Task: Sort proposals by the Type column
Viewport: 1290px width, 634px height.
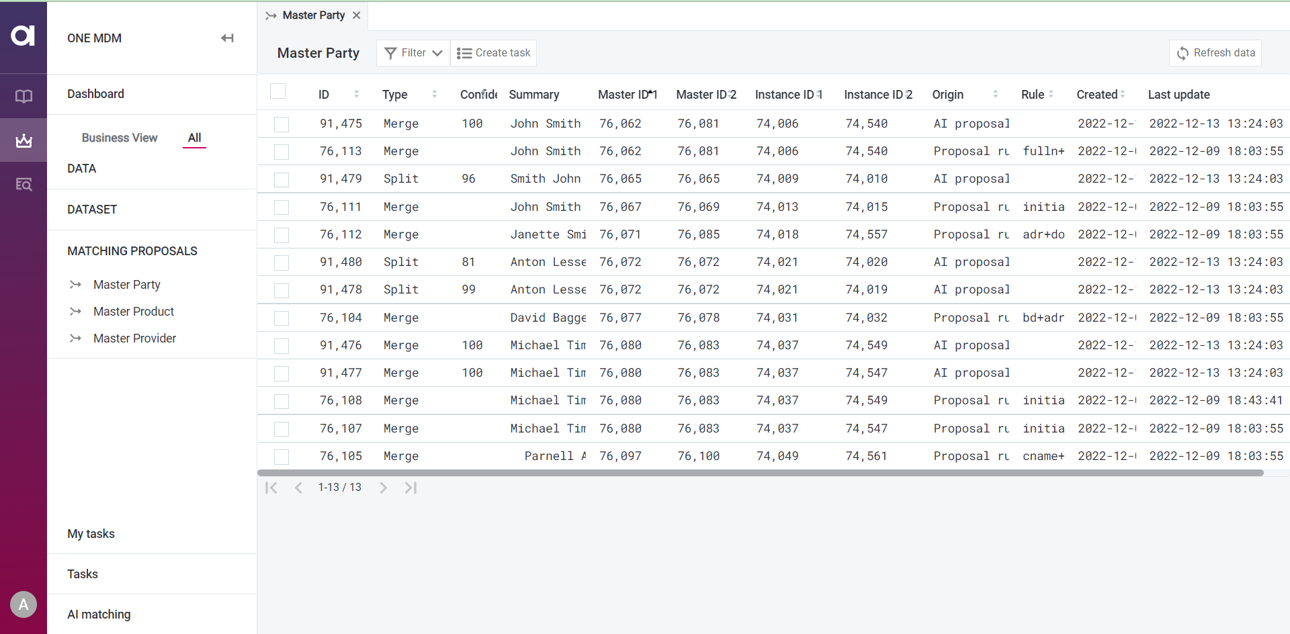Action: [x=434, y=94]
